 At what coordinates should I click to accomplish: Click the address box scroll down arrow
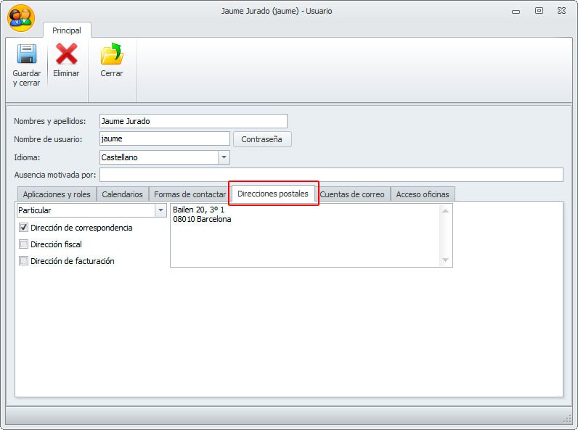[445, 260]
